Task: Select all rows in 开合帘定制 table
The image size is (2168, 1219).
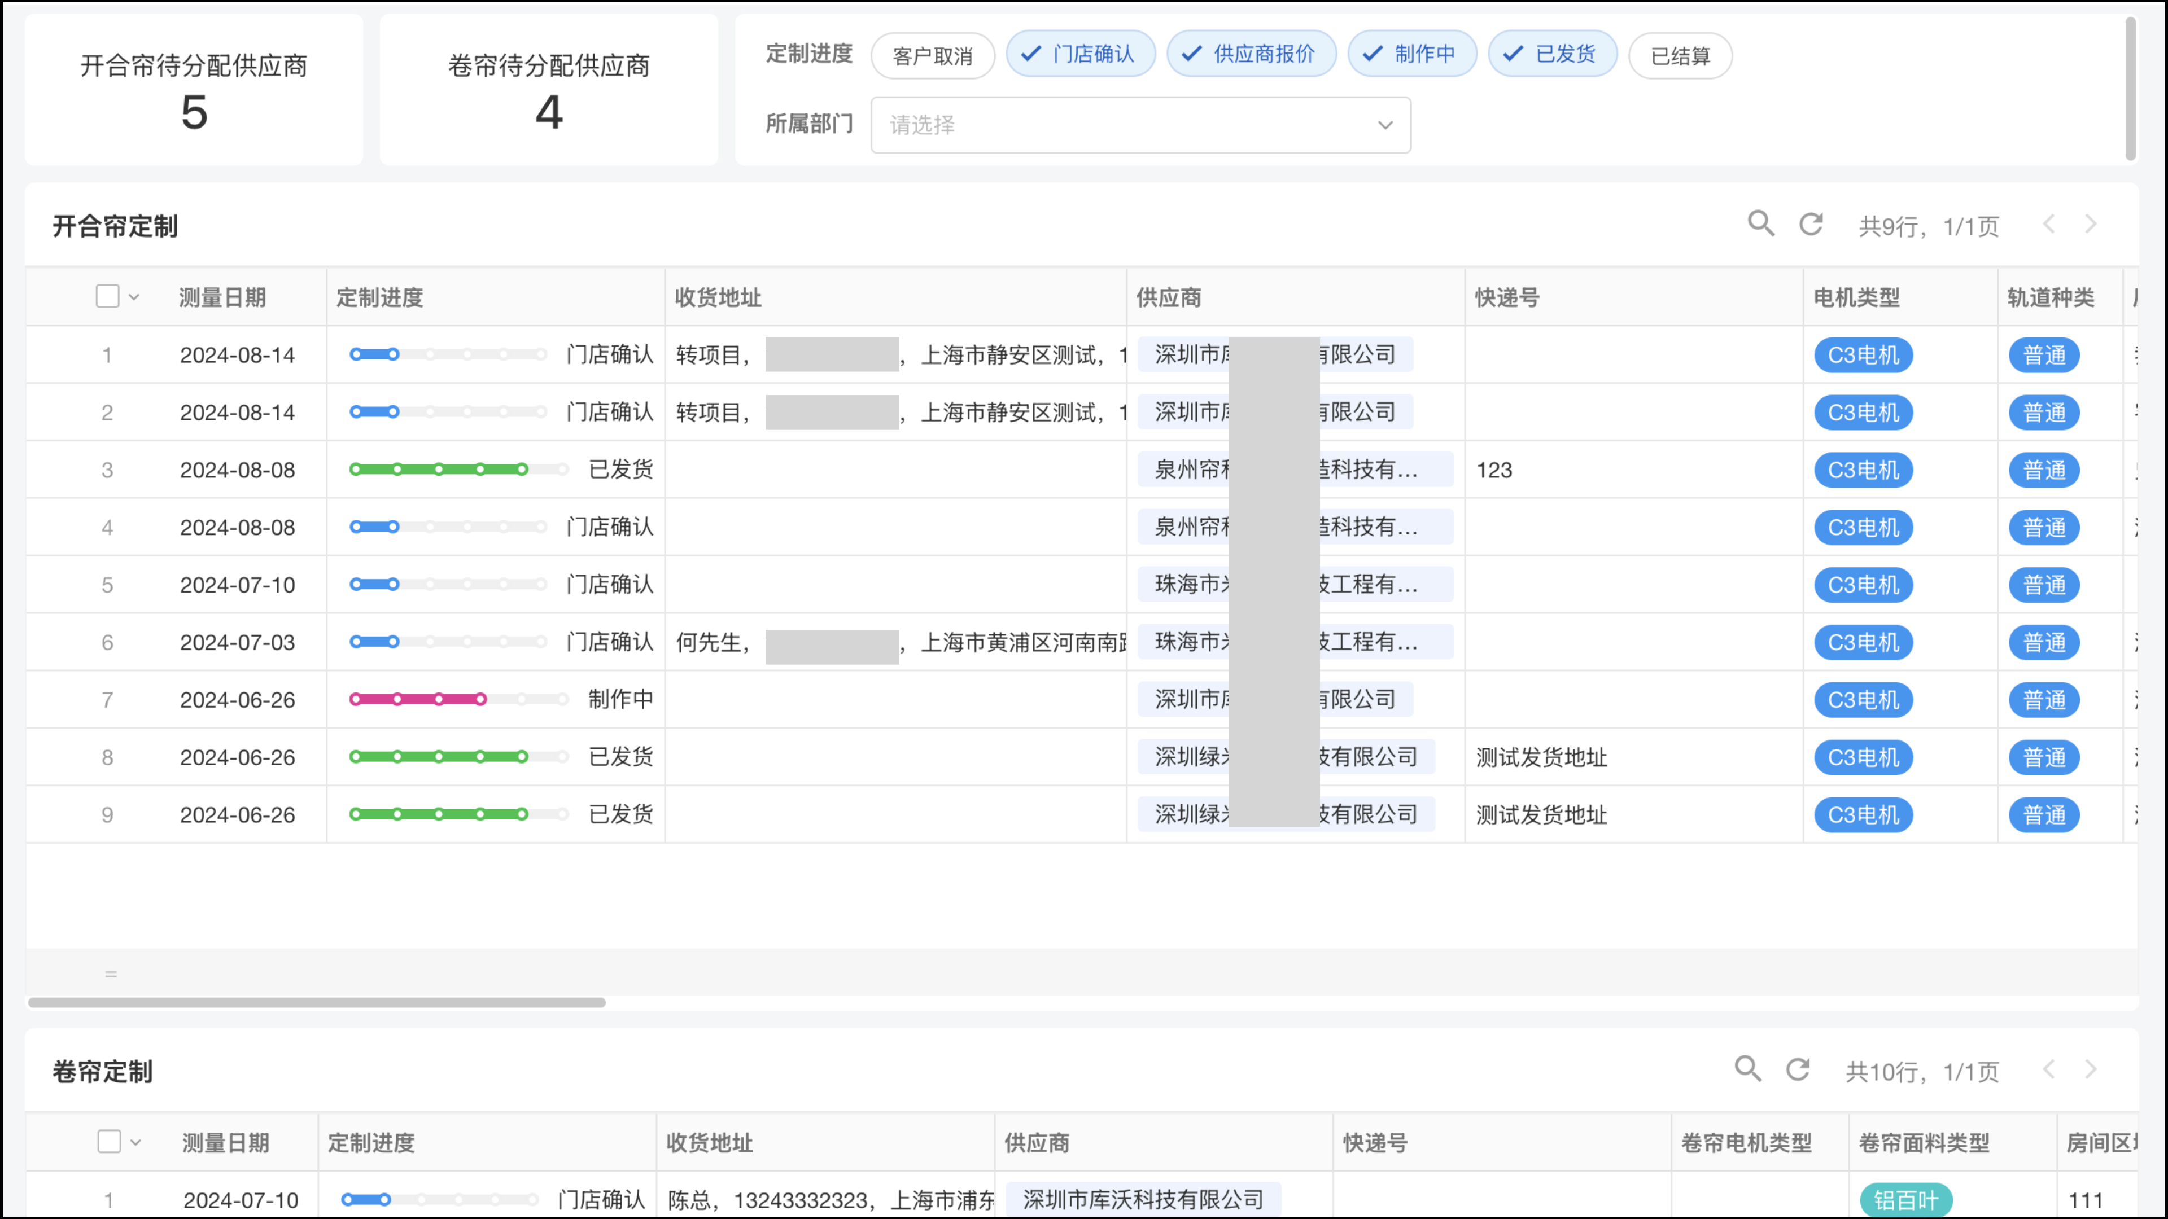Action: 108,296
